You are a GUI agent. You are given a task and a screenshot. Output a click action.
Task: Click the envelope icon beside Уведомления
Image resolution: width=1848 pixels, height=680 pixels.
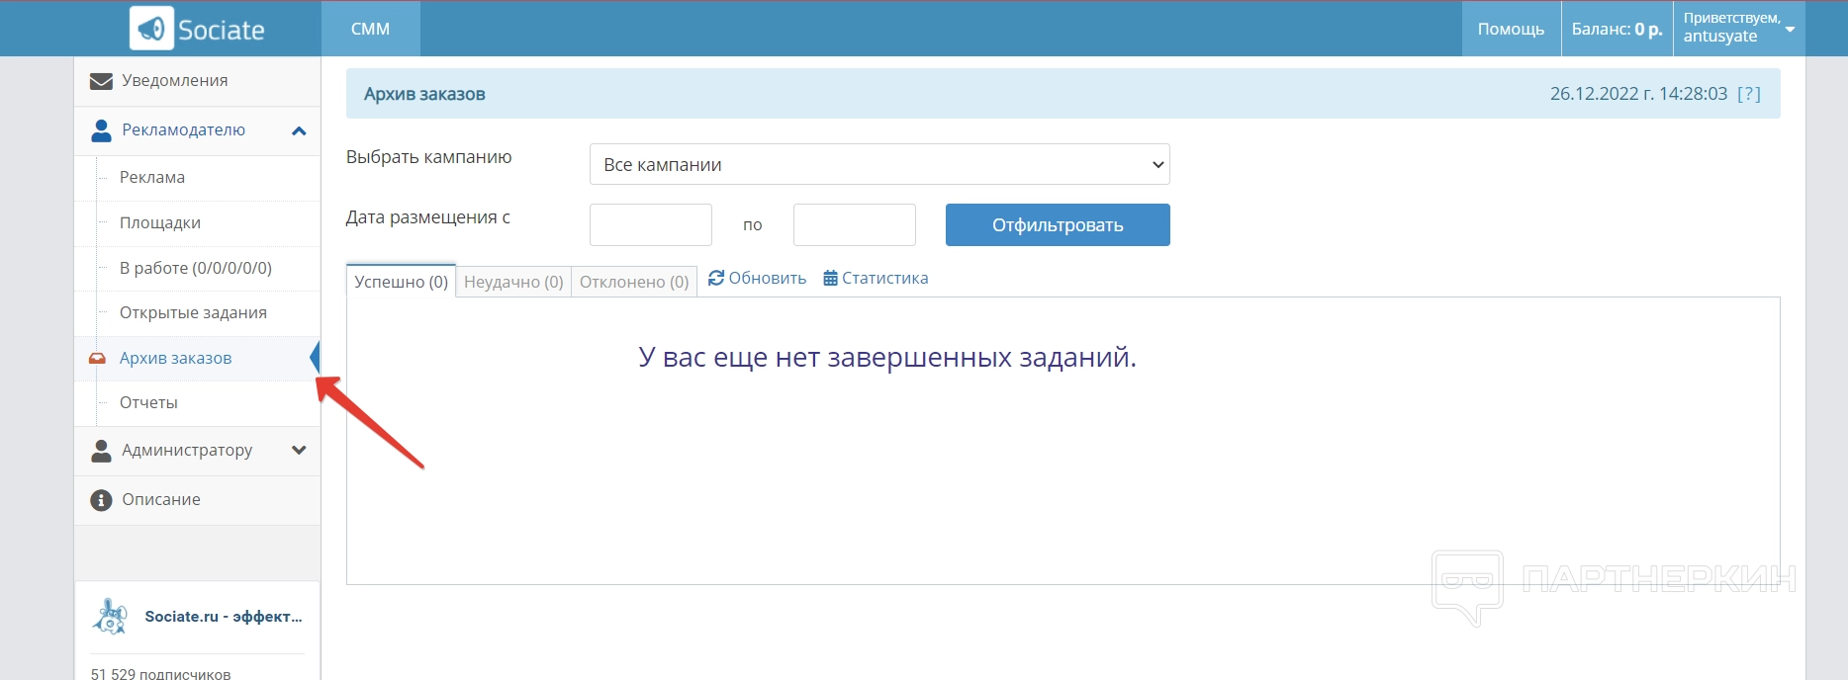(x=101, y=81)
